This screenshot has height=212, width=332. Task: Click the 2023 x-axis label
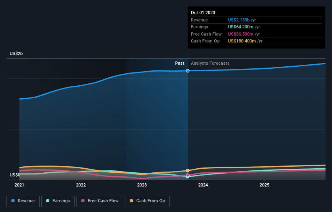point(142,185)
